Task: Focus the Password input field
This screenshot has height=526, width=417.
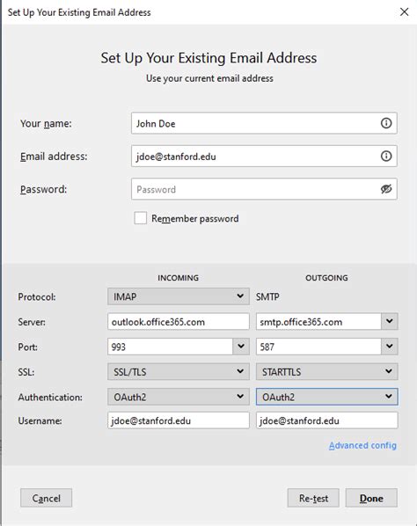Action: coord(255,189)
